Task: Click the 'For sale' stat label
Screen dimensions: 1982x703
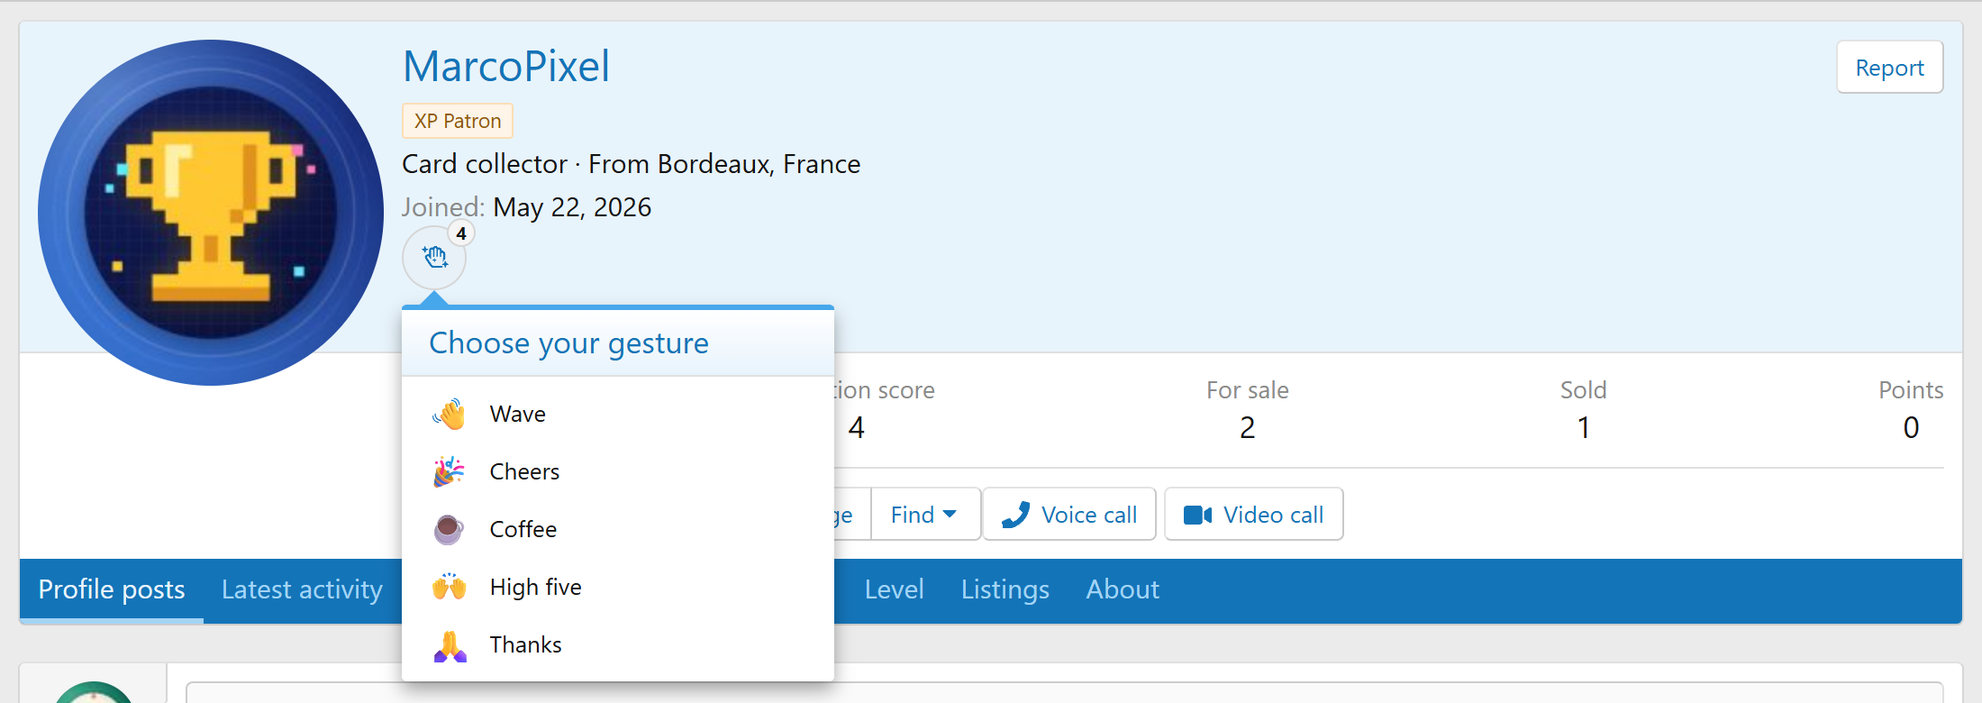Action: coord(1247,390)
